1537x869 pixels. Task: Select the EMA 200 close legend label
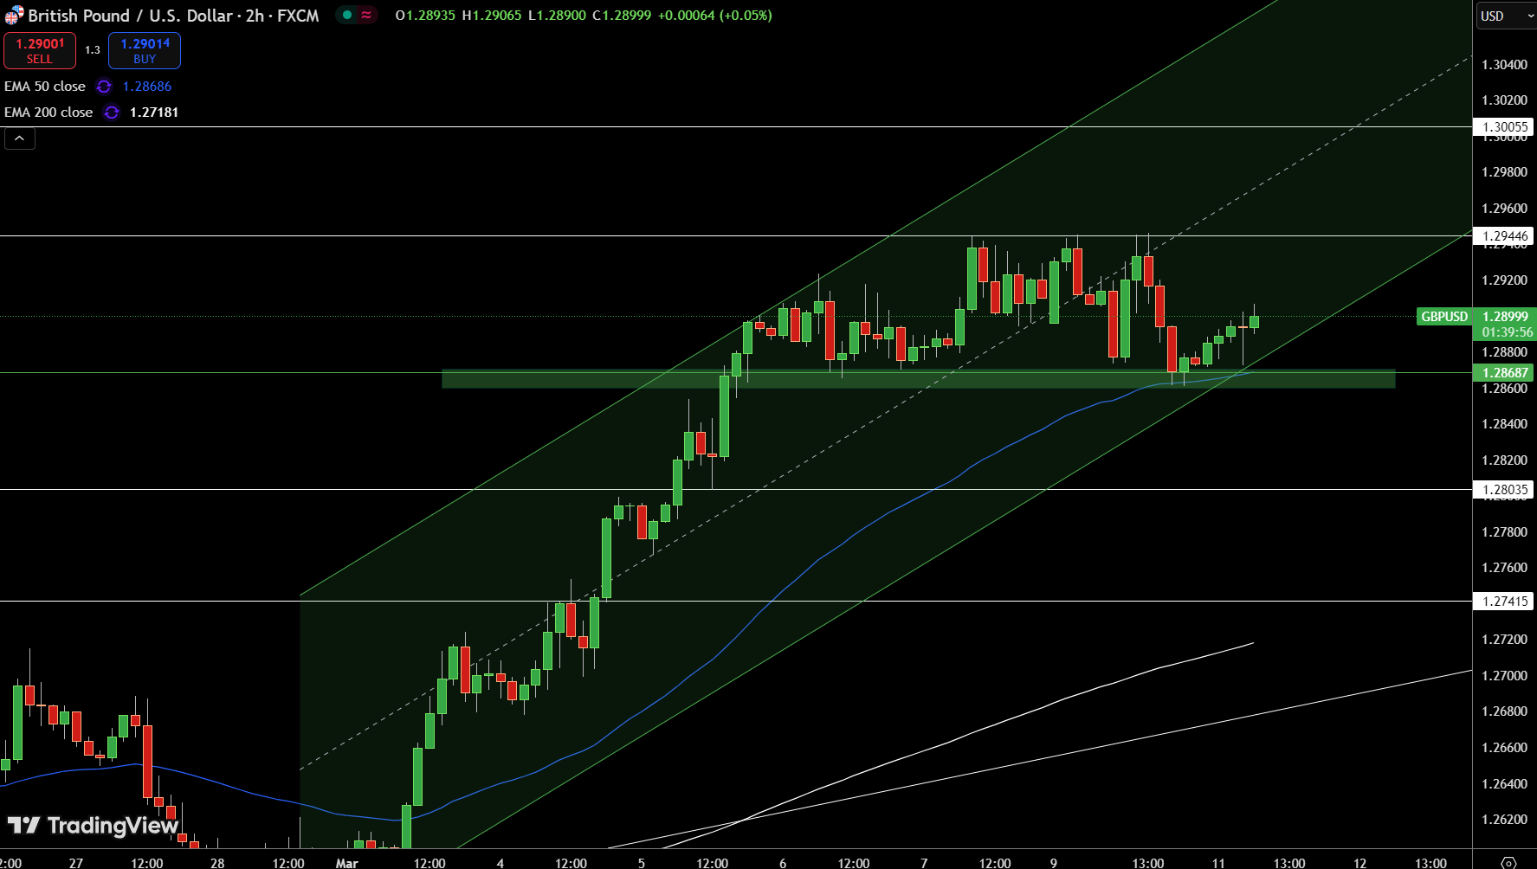(x=48, y=113)
